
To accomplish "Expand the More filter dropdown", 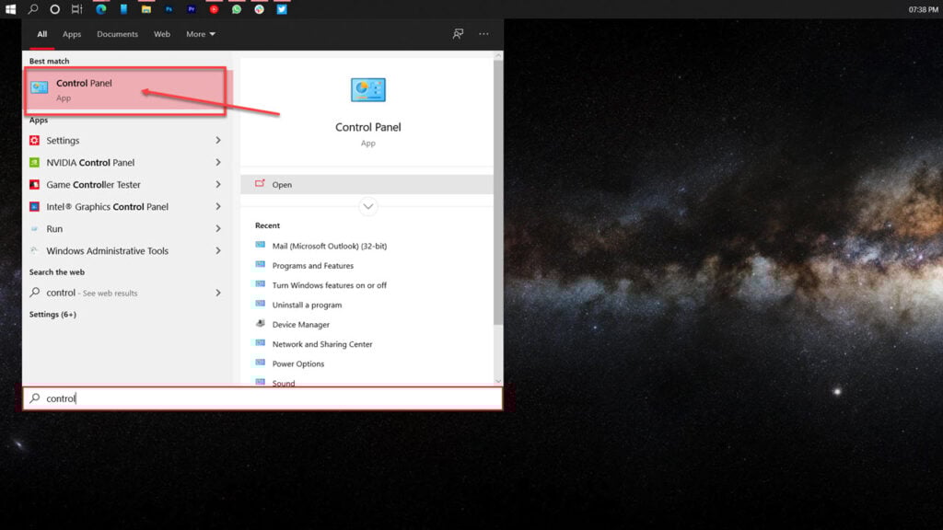I will (200, 34).
